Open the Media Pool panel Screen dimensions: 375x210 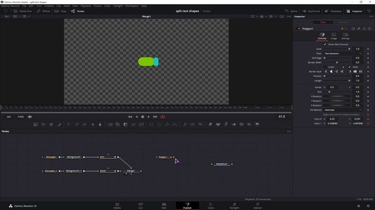(22, 11)
